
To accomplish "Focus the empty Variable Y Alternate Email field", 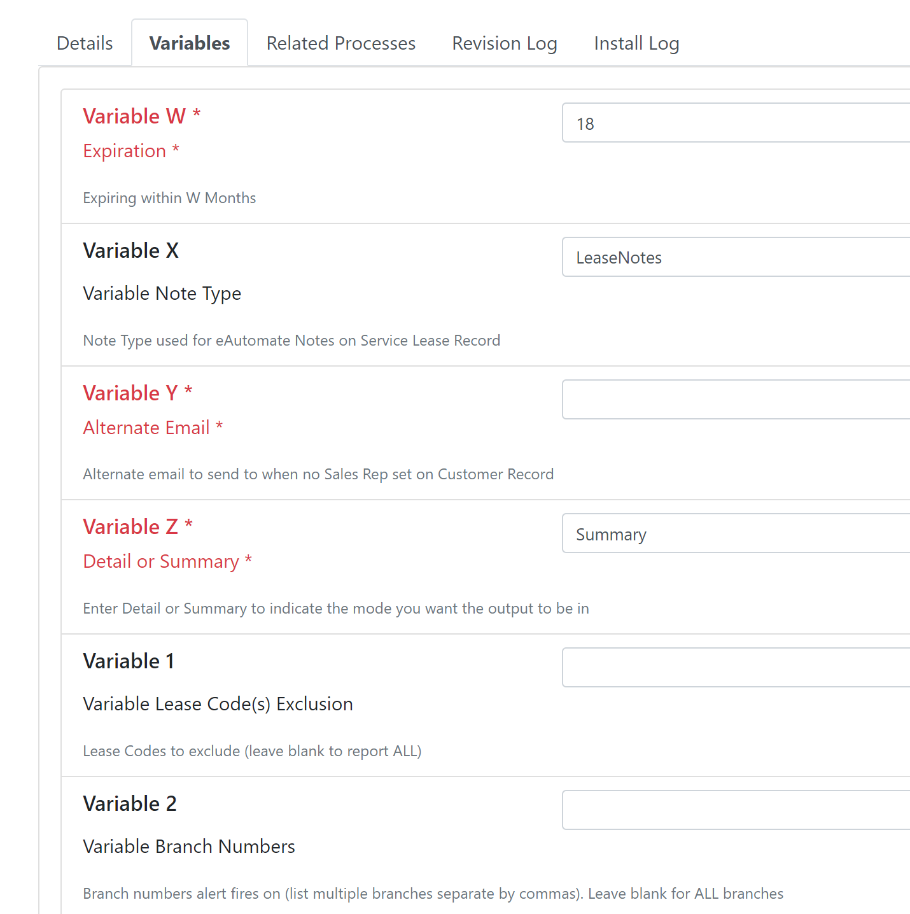I will [x=736, y=400].
